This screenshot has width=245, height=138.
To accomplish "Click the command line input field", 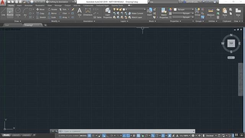I will tap(127, 131).
